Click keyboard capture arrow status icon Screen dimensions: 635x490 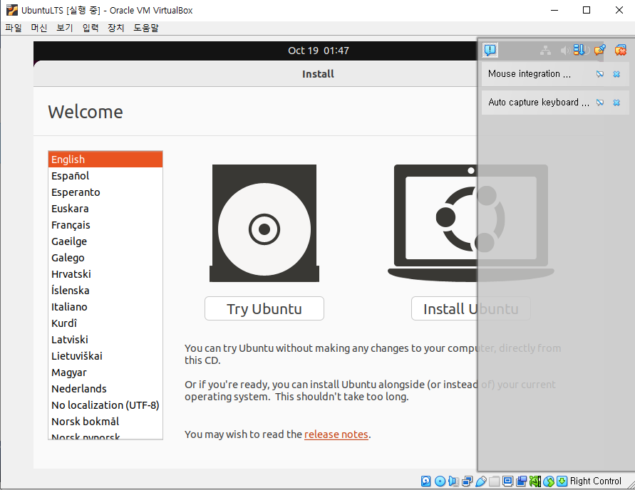click(x=562, y=481)
